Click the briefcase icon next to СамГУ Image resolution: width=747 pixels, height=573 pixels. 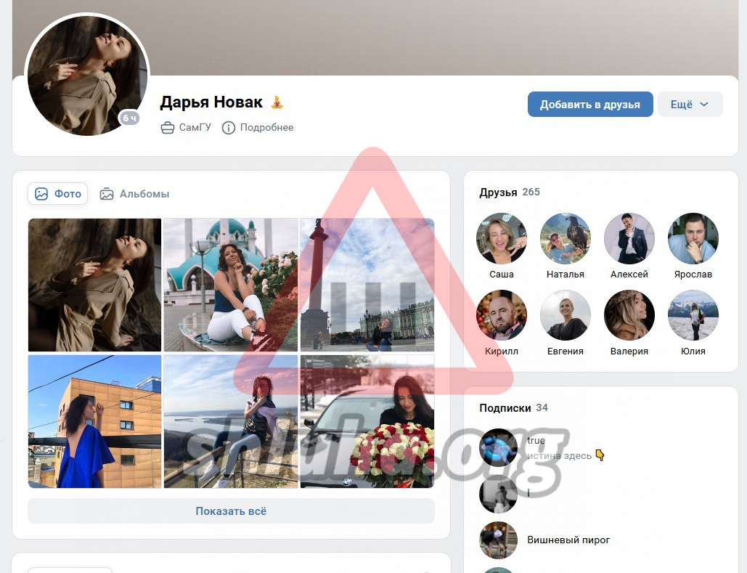tap(168, 128)
